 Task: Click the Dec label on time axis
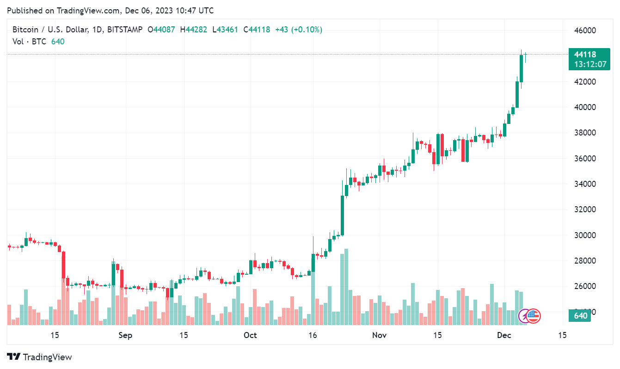point(504,335)
